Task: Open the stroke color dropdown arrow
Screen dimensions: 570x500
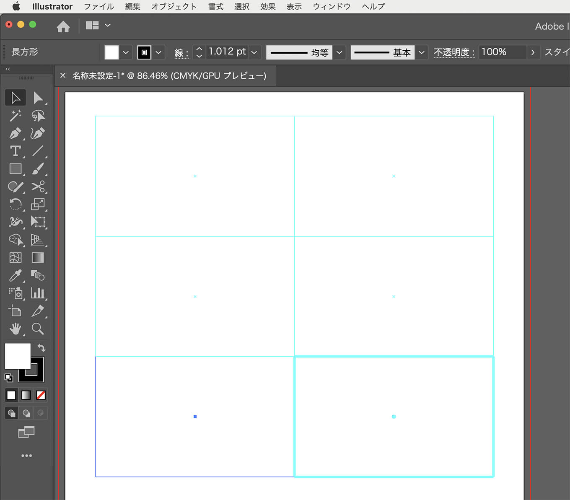Action: pos(158,52)
